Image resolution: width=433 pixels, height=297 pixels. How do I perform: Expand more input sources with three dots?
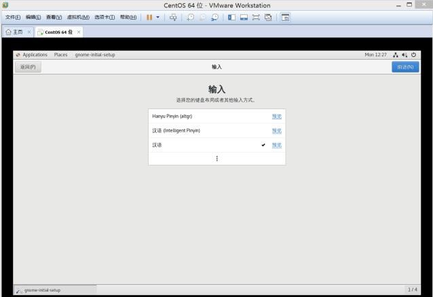click(x=217, y=159)
